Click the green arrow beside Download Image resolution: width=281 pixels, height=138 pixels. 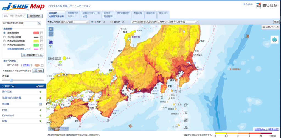tap(40, 116)
